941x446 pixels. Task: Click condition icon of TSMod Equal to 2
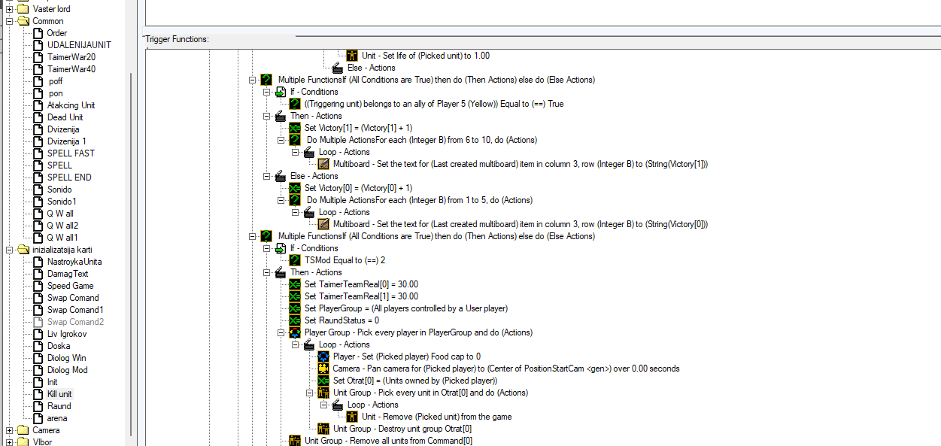[295, 260]
